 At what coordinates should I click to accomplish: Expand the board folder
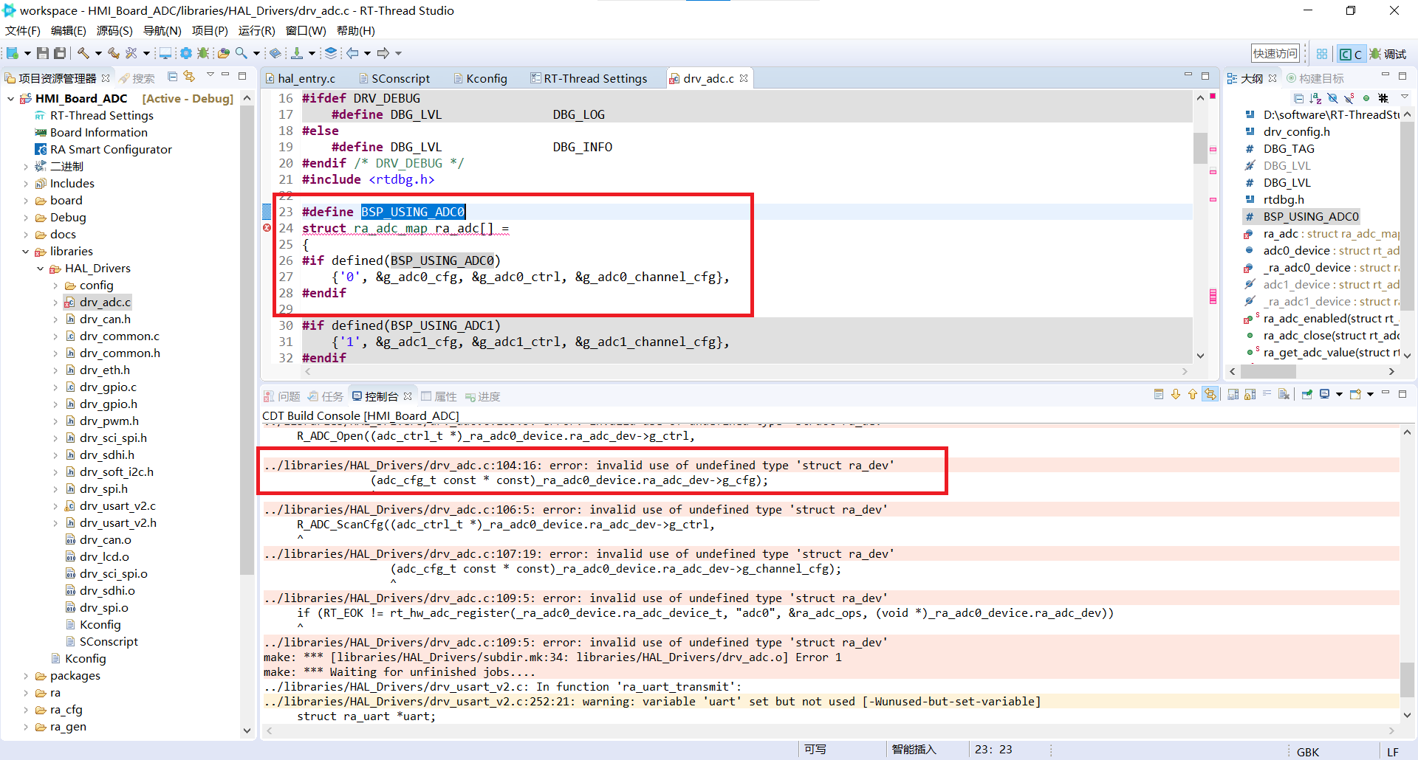[26, 201]
